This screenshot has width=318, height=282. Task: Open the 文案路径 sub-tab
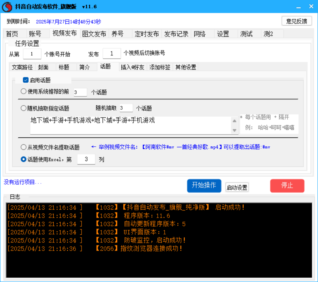(22, 67)
